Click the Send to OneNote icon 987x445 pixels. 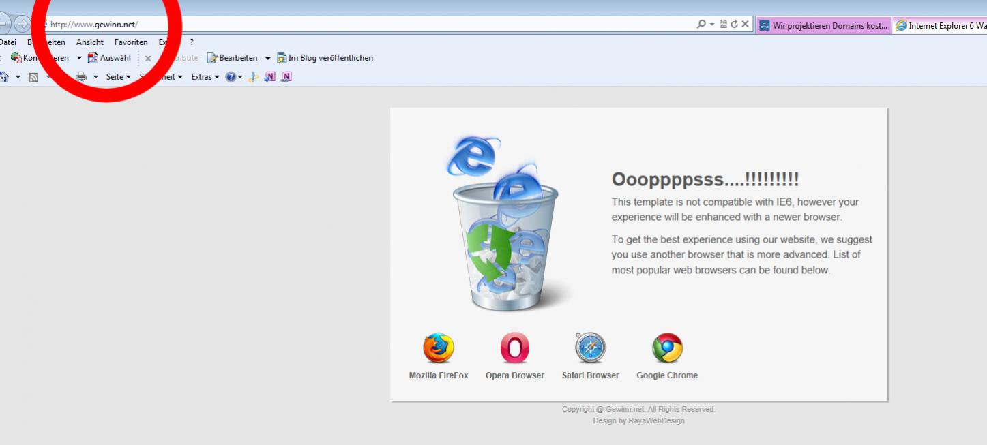pos(269,77)
